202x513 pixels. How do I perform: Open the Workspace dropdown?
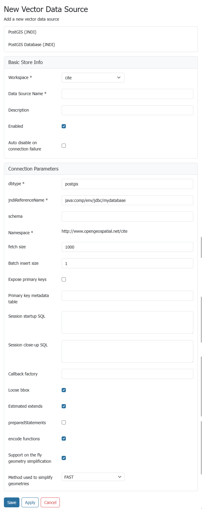[93, 78]
